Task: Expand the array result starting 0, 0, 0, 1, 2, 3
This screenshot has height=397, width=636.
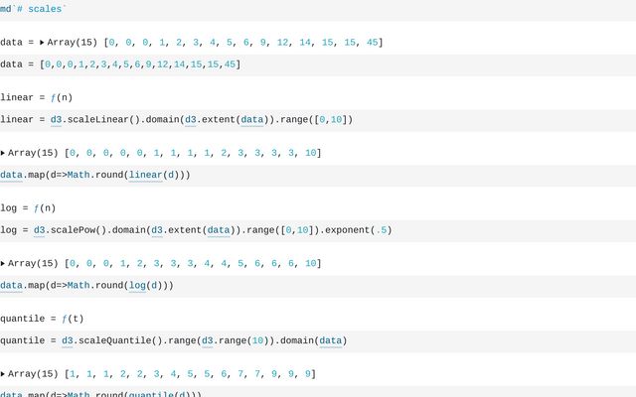Action: [3, 263]
